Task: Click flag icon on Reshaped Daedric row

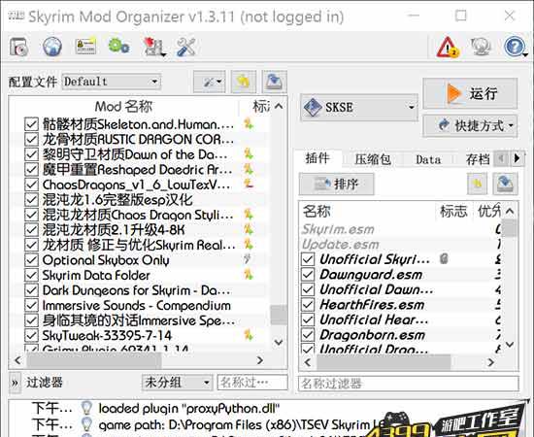Action: click(249, 169)
